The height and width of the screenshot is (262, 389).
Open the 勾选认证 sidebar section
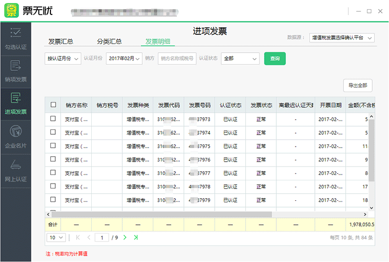pos(16,39)
